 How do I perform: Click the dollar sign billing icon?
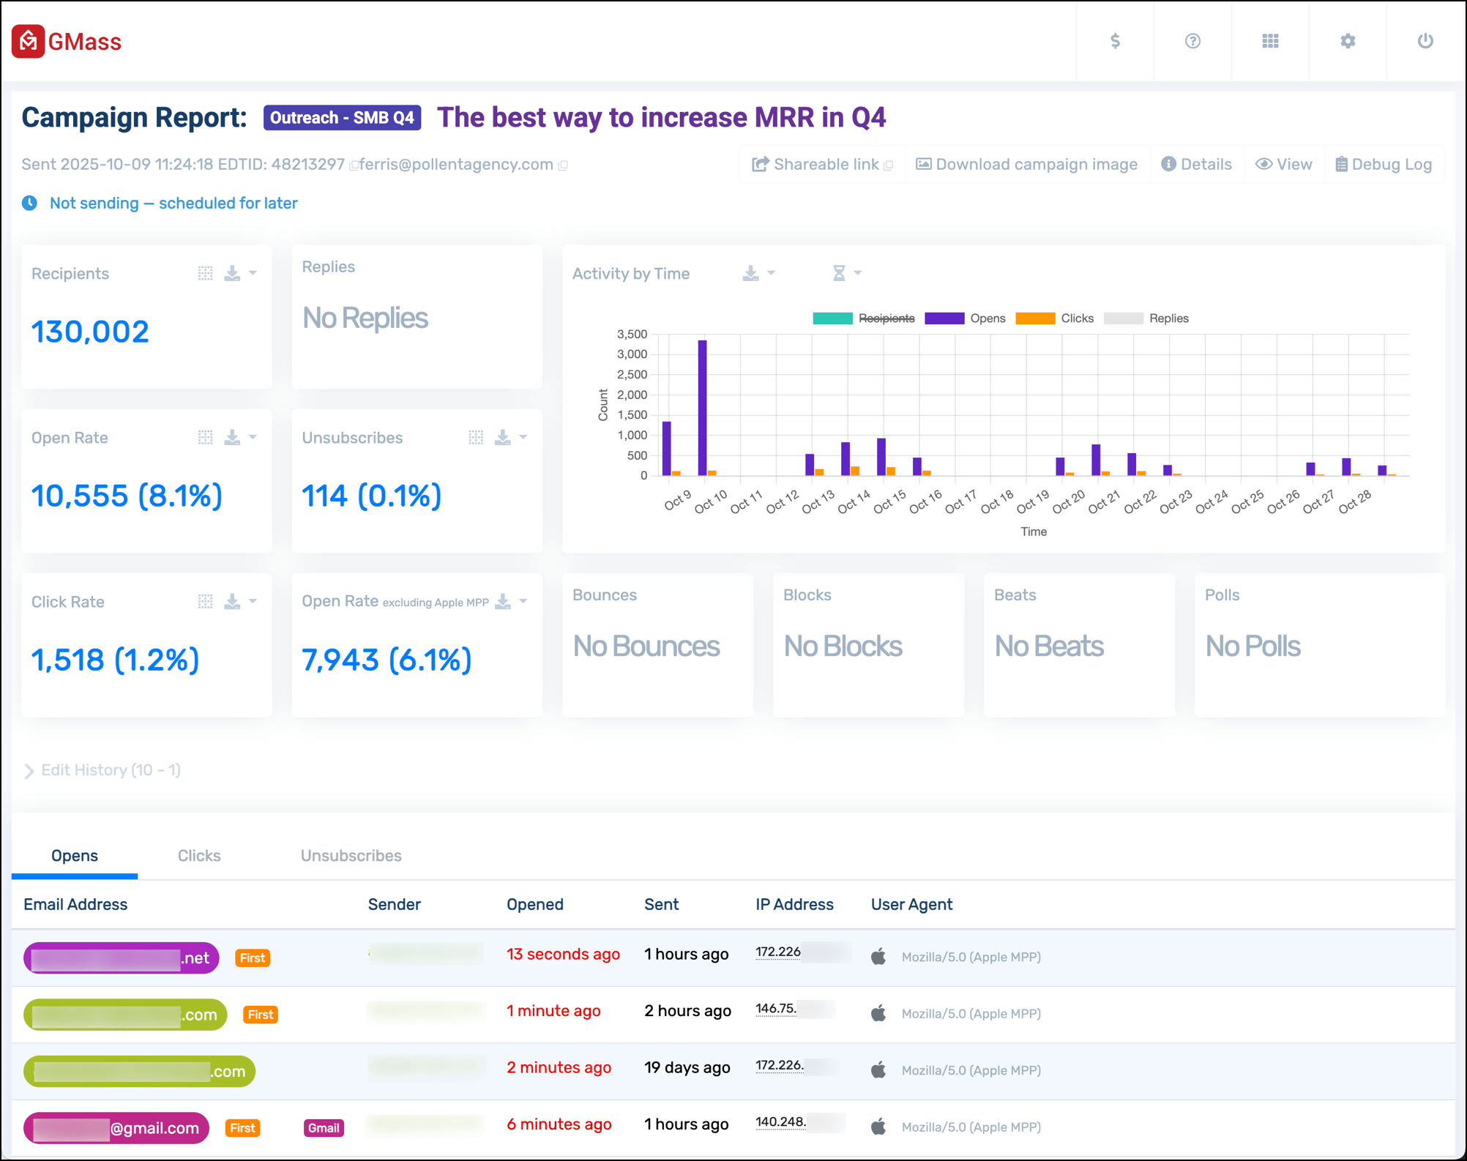(1115, 41)
